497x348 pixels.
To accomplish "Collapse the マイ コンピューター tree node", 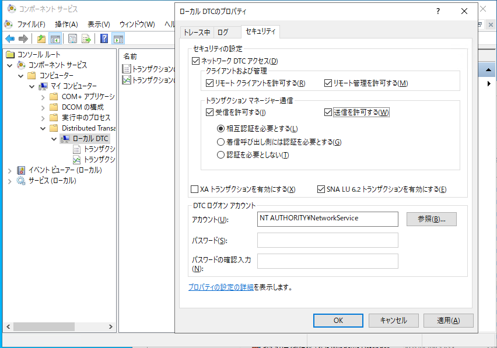I will click(x=32, y=86).
